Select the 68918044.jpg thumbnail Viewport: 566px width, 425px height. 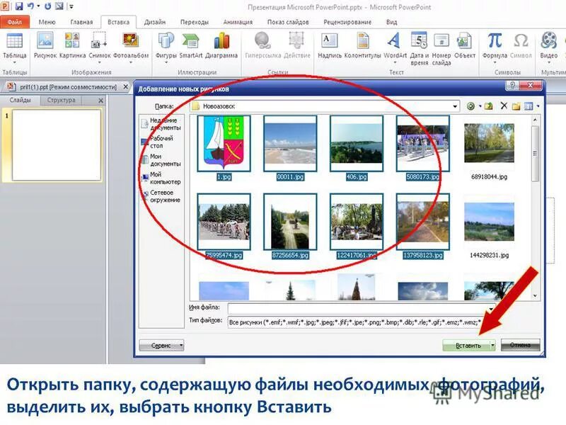tap(489, 143)
